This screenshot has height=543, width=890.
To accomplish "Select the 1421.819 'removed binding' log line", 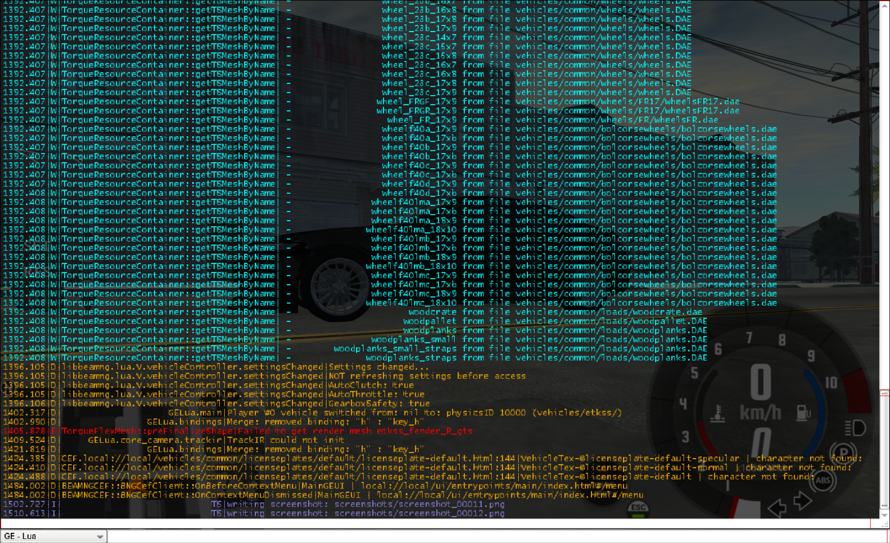I will tap(214, 449).
